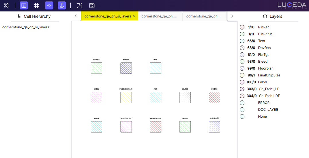The image size is (309, 158).
Task: Toggle the labels 'L' toolbar button
Action: [24, 5]
